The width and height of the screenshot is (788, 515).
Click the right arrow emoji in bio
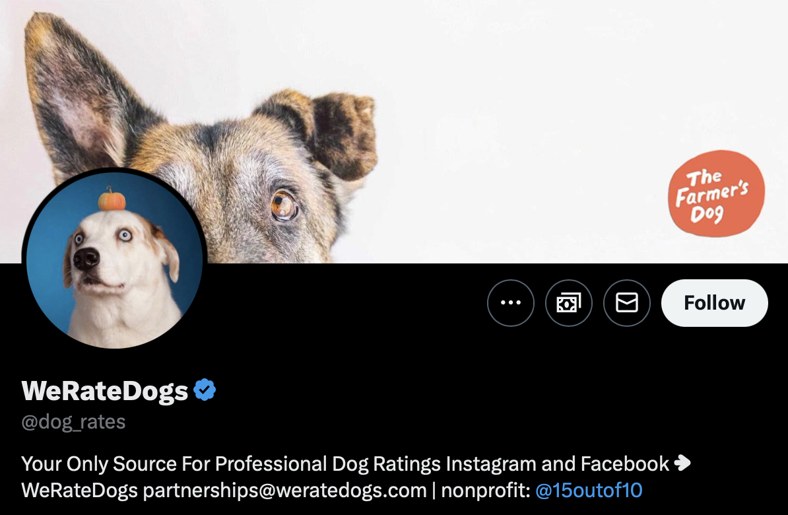(x=682, y=463)
